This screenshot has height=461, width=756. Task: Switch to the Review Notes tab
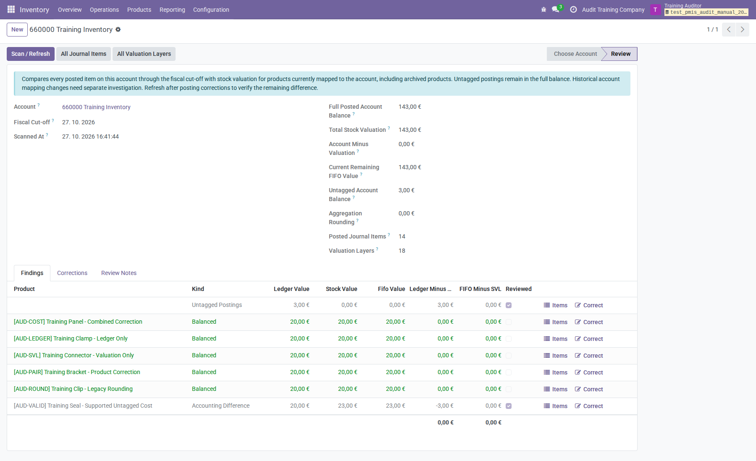(x=119, y=273)
